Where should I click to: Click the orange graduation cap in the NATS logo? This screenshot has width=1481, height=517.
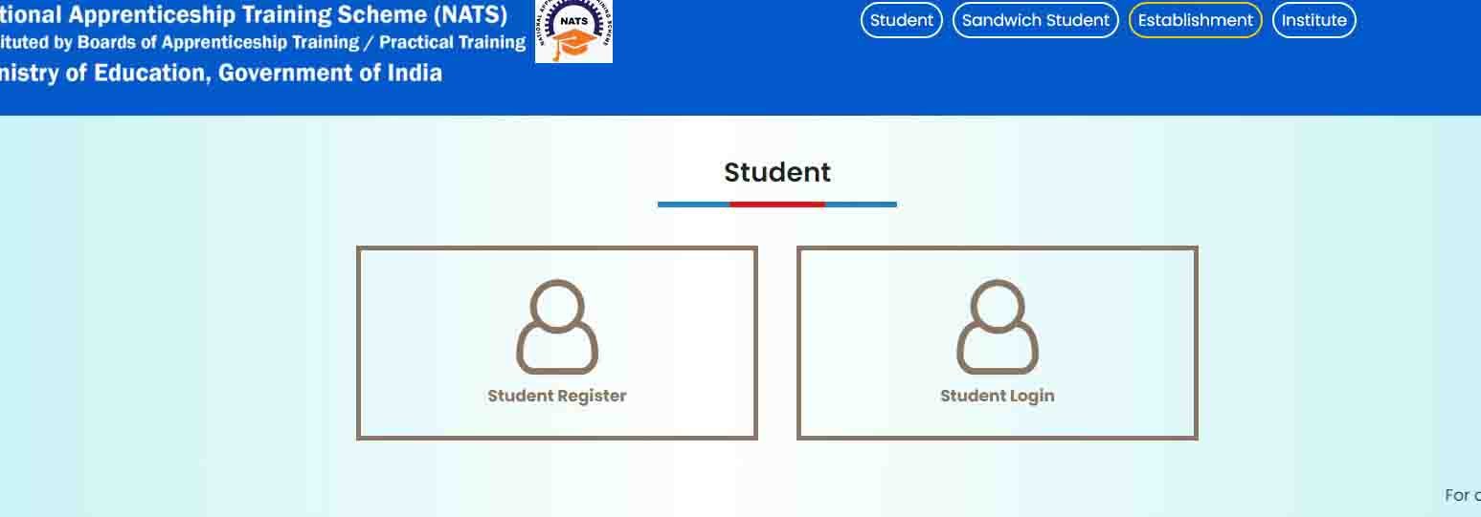(x=573, y=44)
